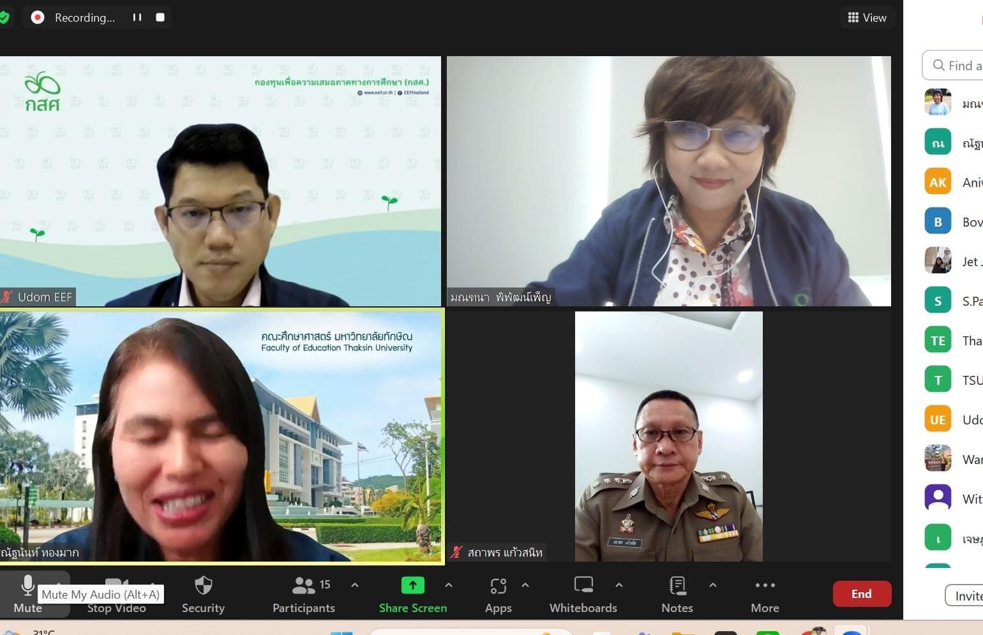
Task: Stop the meeting recording
Action: [160, 17]
